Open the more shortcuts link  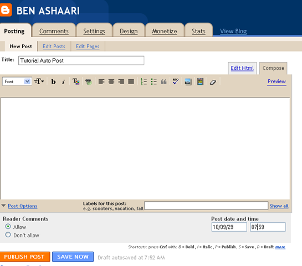tap(280, 247)
